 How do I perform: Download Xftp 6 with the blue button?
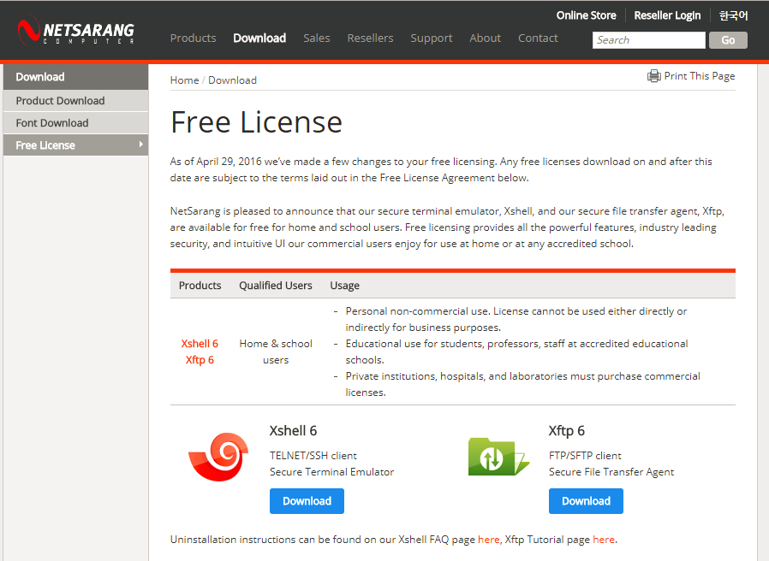[x=586, y=501]
